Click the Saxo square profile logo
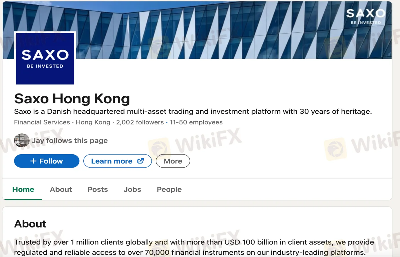 [45, 58]
